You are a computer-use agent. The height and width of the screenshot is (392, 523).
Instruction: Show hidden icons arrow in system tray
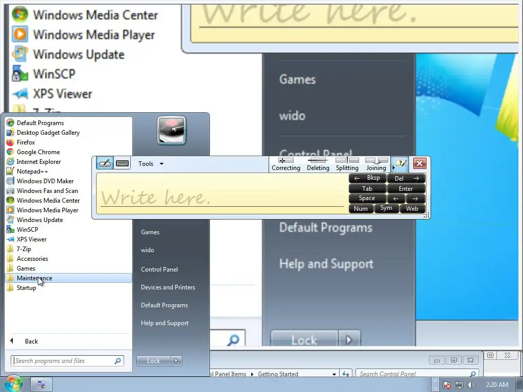pos(435,385)
